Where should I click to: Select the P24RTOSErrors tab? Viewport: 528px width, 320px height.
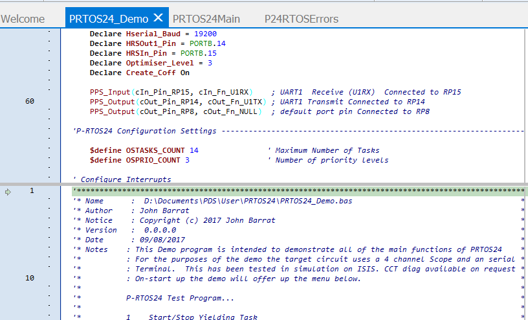pos(301,19)
